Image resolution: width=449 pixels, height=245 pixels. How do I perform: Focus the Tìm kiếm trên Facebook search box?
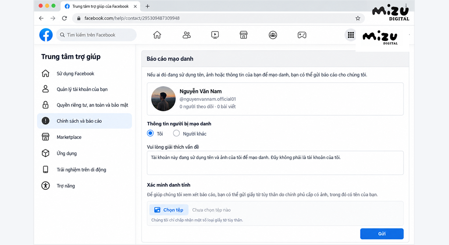[96, 35]
